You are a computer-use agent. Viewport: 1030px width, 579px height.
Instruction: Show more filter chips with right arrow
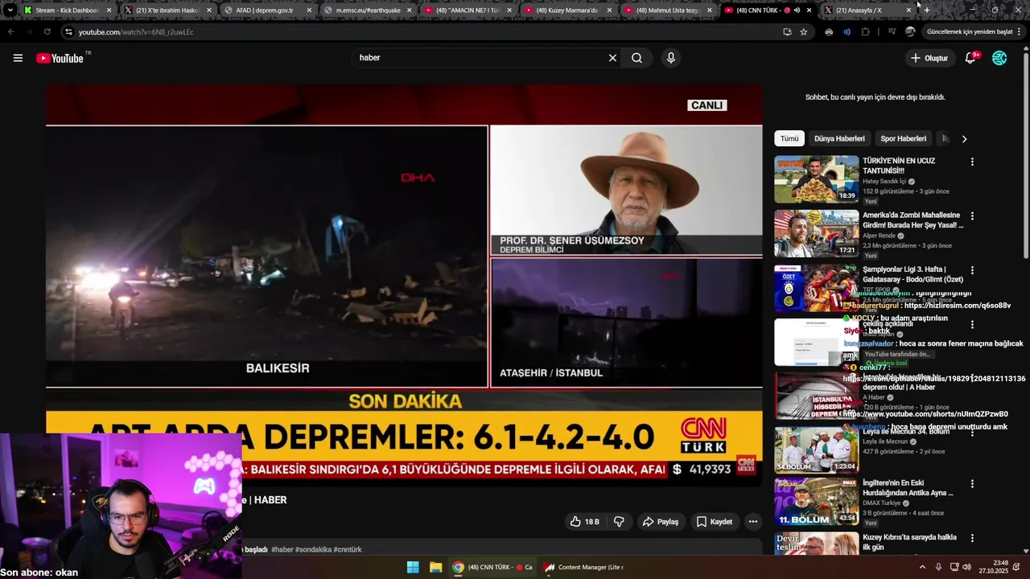coord(964,139)
